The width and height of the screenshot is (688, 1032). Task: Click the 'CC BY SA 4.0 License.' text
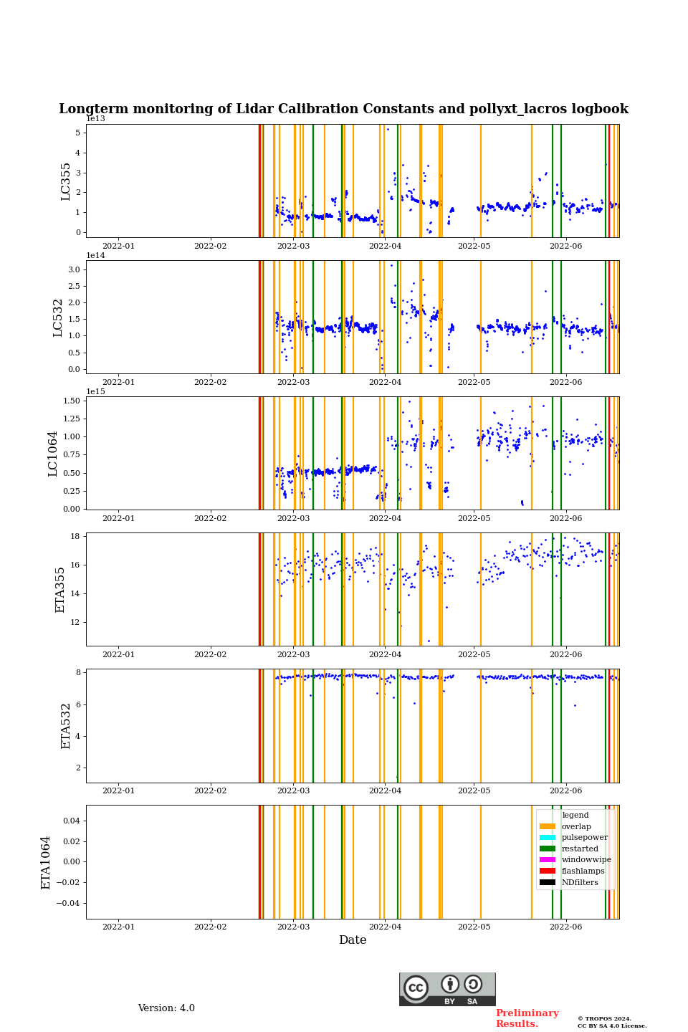612,1026
